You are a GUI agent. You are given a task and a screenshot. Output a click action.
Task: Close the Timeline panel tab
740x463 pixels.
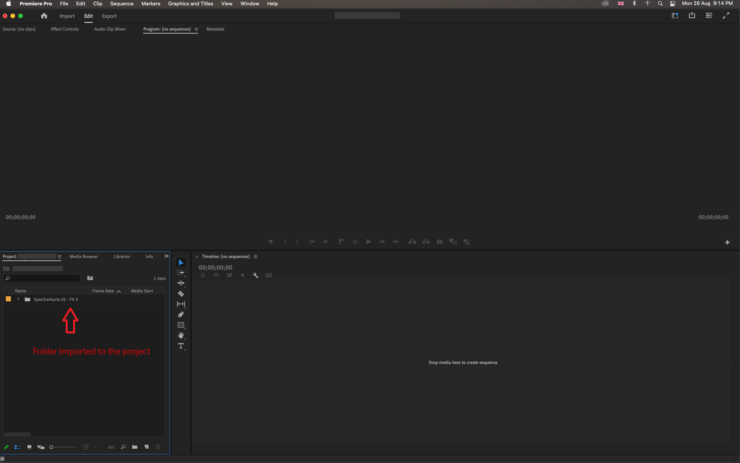197,256
